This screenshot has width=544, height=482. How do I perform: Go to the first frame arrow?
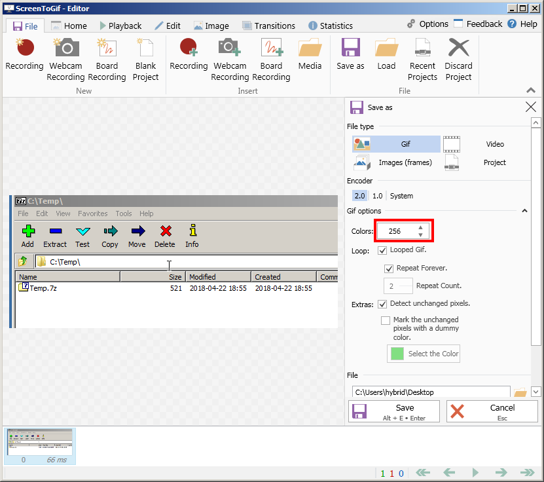tap(423, 473)
